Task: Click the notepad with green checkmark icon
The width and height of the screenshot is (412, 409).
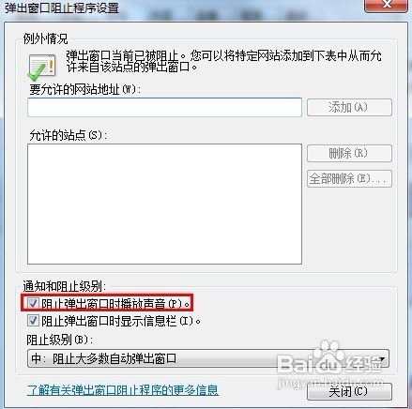Action: pos(41,67)
